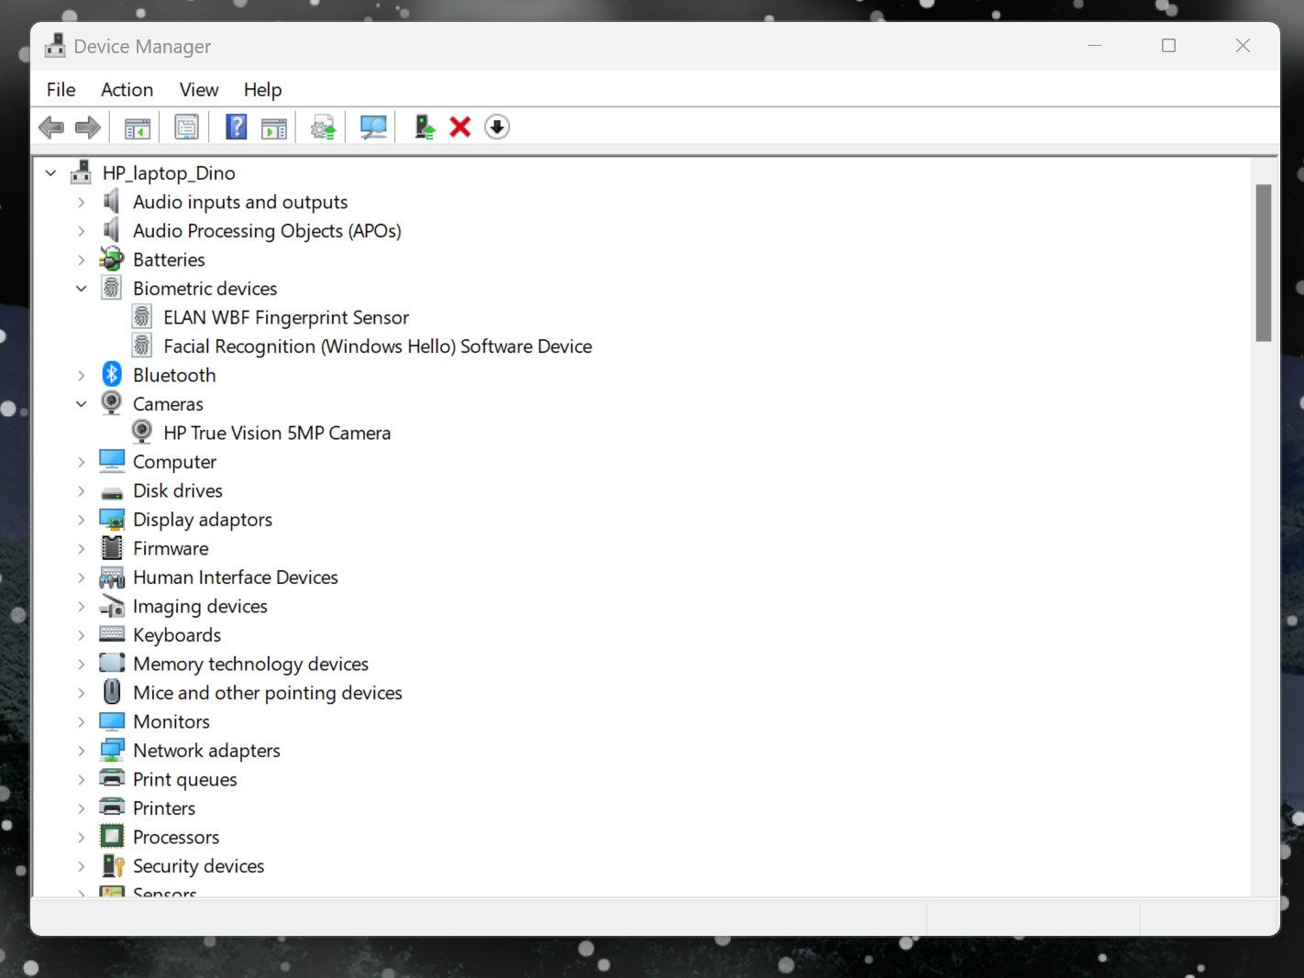Screen dimensions: 1304x978
Task: Collapse the Biometric devices category
Action: (x=81, y=288)
